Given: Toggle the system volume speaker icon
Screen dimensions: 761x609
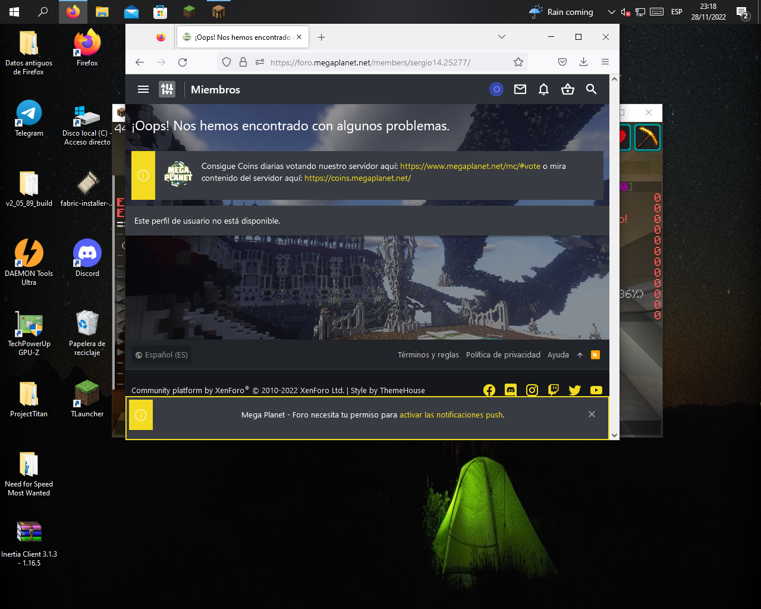Looking at the screenshot, I should tap(625, 12).
